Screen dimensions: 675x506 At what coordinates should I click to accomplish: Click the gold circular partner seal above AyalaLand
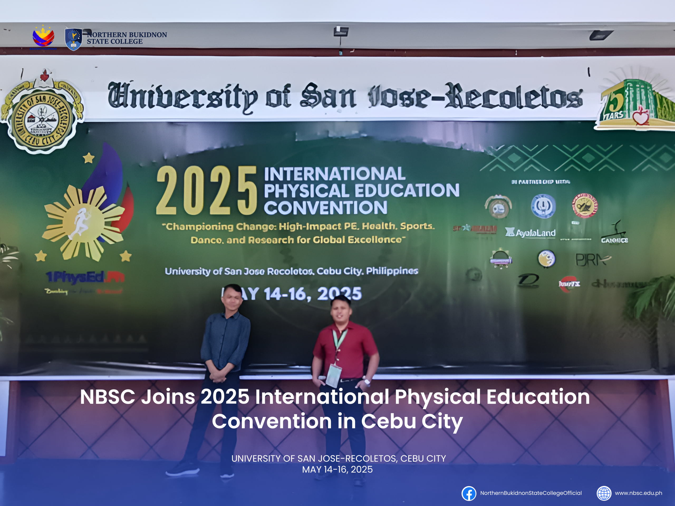point(498,207)
